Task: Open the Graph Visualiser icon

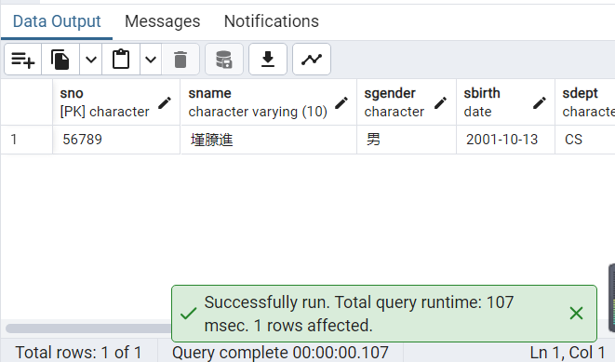Action: (x=312, y=60)
